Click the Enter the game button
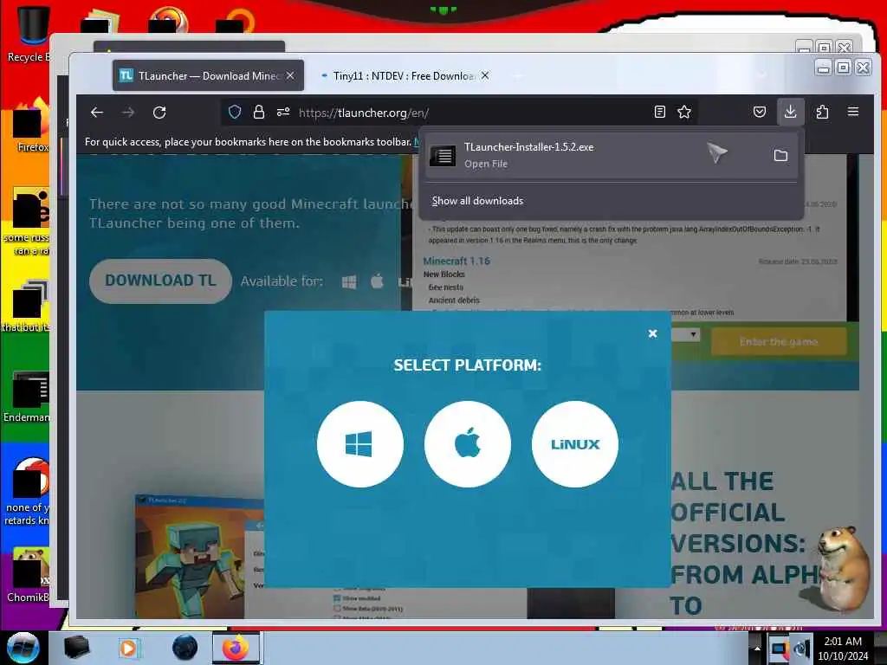Image resolution: width=887 pixels, height=665 pixels. [x=779, y=341]
